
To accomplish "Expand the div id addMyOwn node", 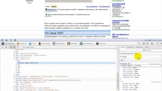I will click(14, 82).
